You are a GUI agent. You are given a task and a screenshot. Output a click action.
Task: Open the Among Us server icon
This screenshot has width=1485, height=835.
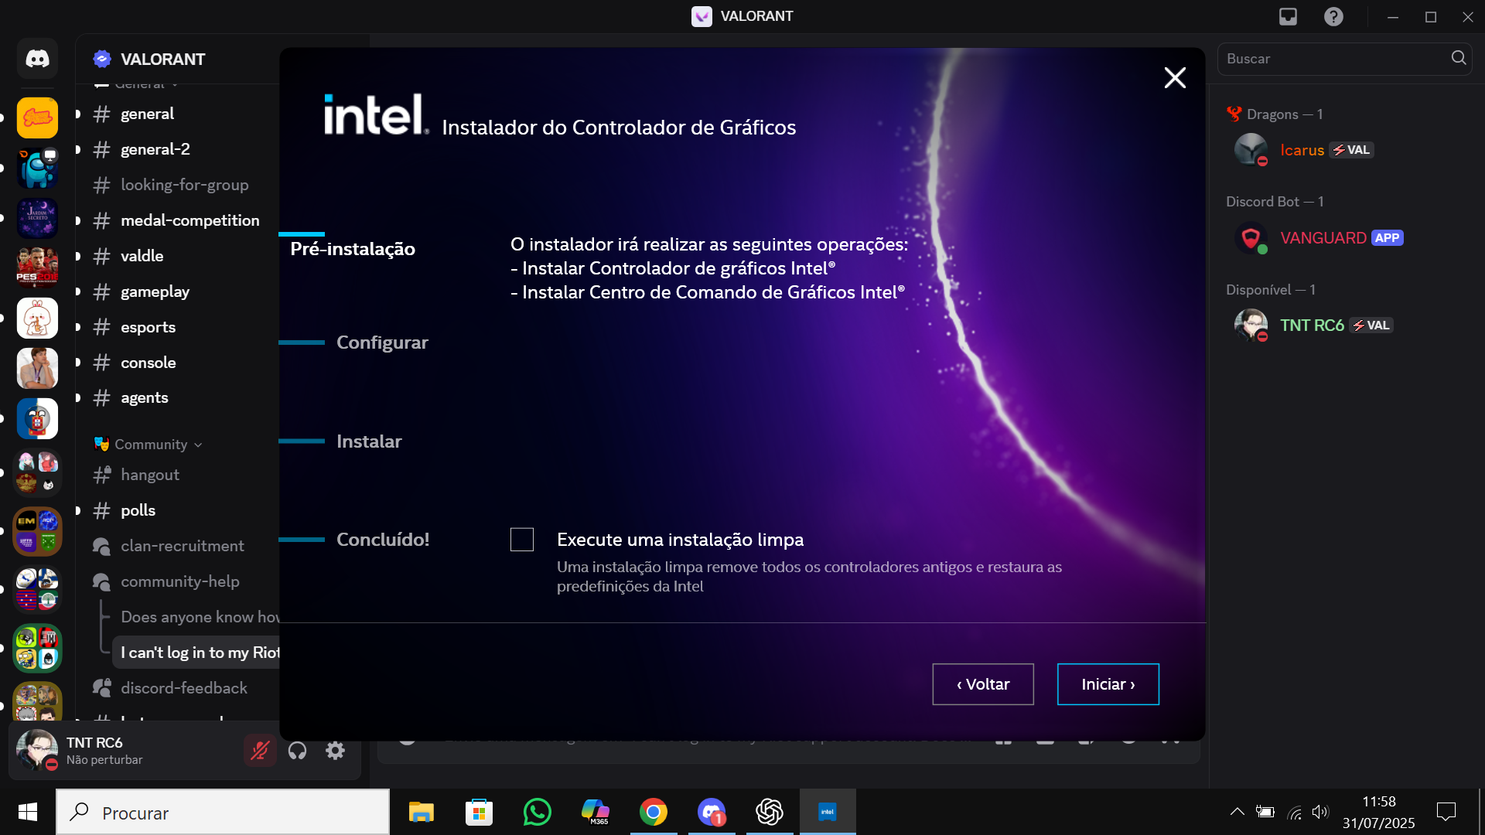tap(37, 169)
